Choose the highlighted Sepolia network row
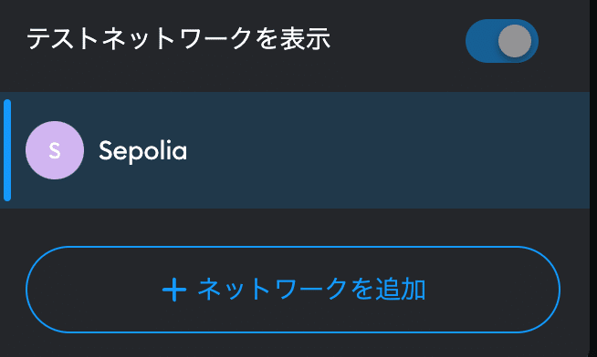This screenshot has width=597, height=357. click(x=295, y=150)
